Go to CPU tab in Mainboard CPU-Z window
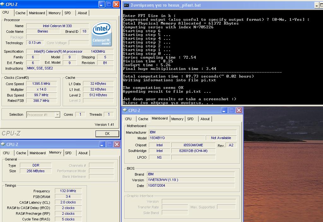 [128, 119]
